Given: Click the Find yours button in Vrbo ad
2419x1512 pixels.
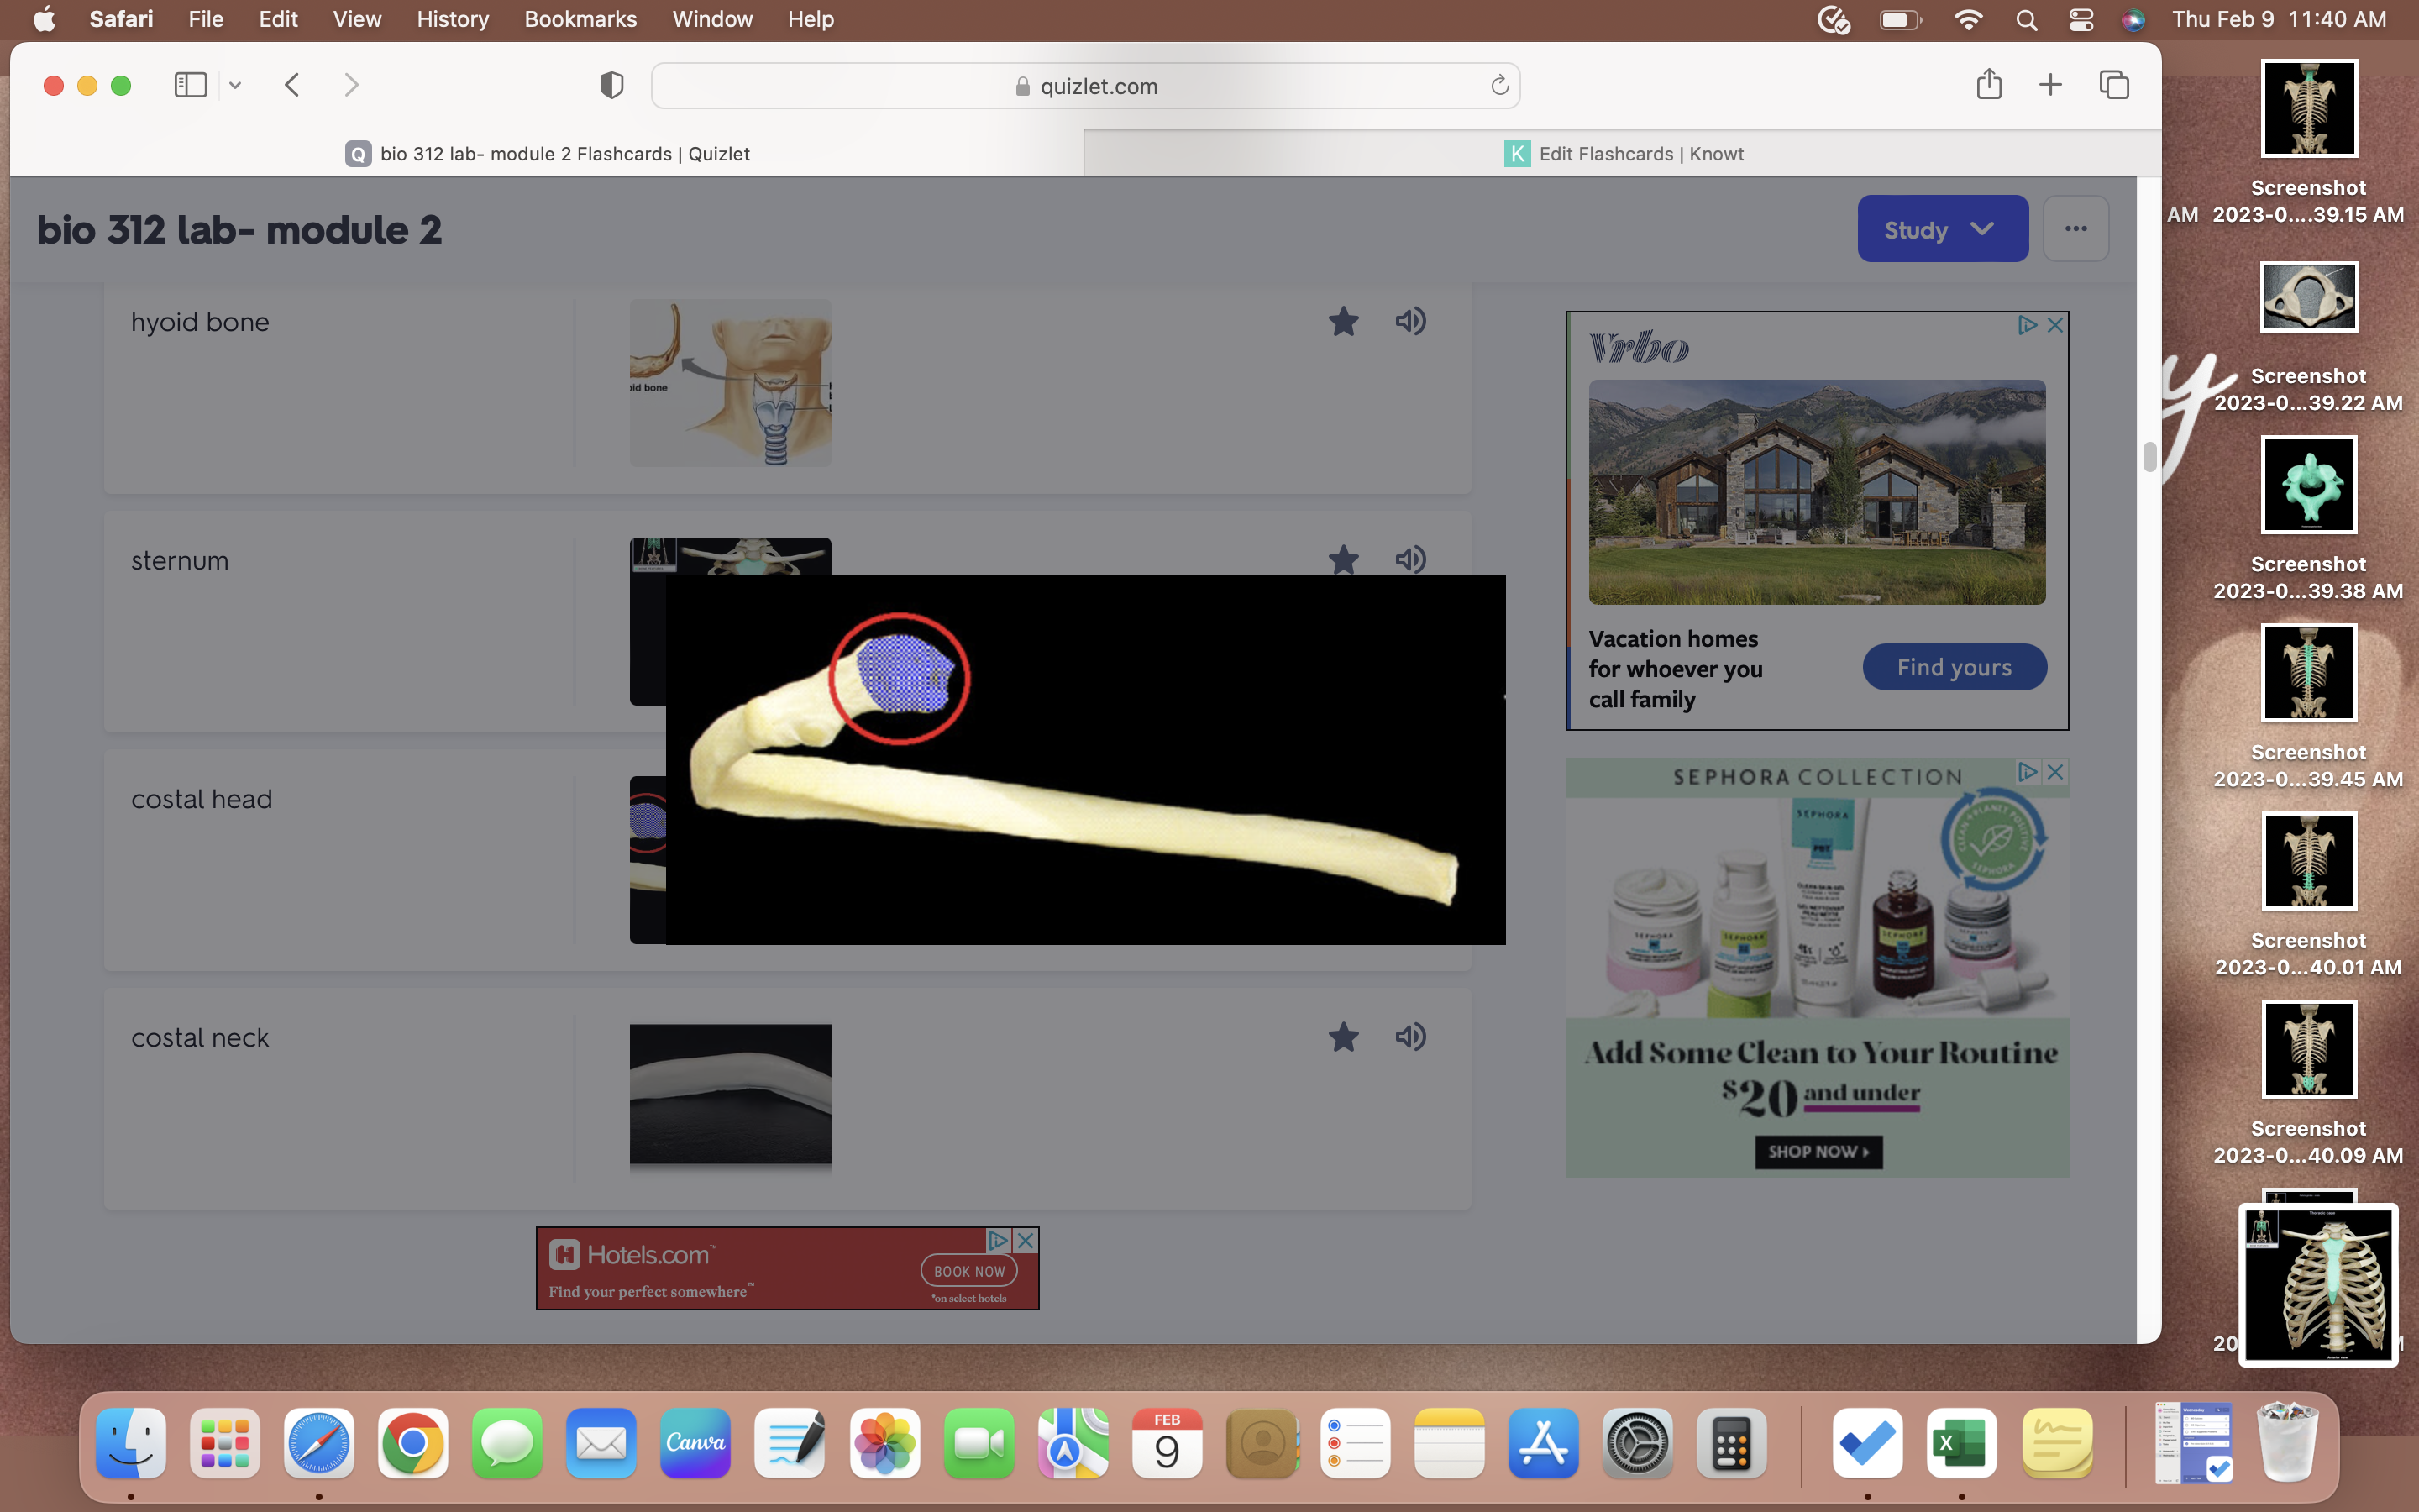Looking at the screenshot, I should [x=1955, y=667].
